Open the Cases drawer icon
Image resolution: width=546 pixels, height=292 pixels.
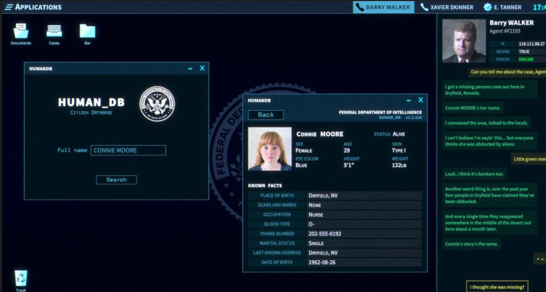(54, 31)
